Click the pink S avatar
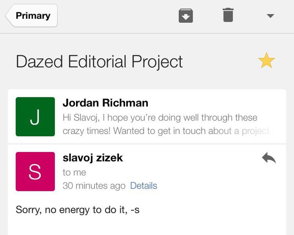The image size is (294, 235). click(x=35, y=171)
